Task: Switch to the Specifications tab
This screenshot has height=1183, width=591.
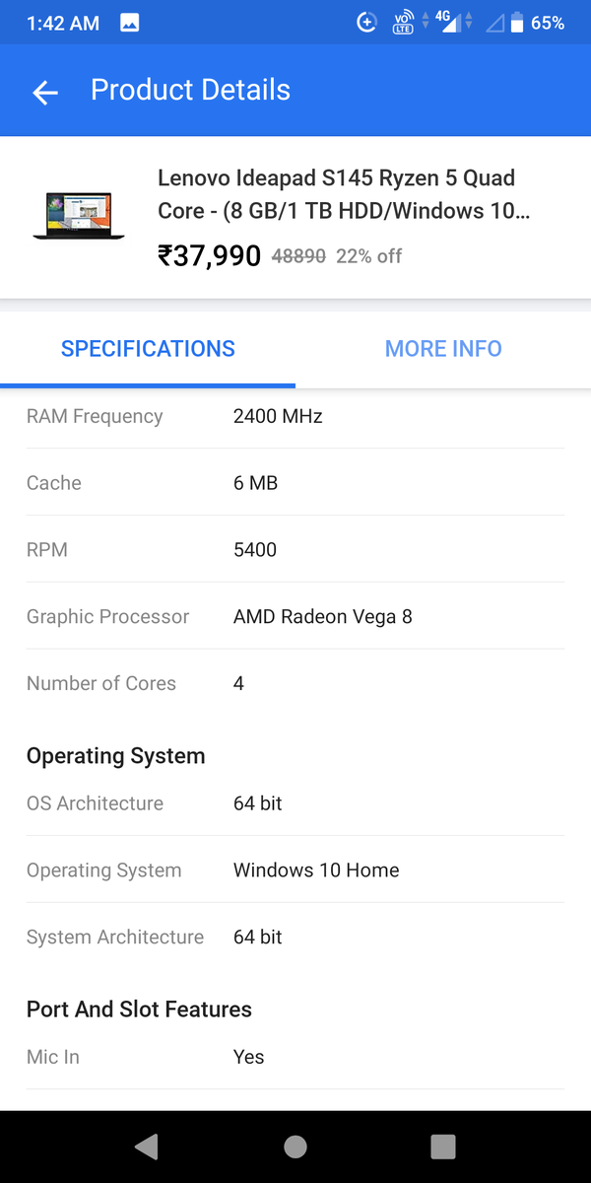Action: (148, 349)
